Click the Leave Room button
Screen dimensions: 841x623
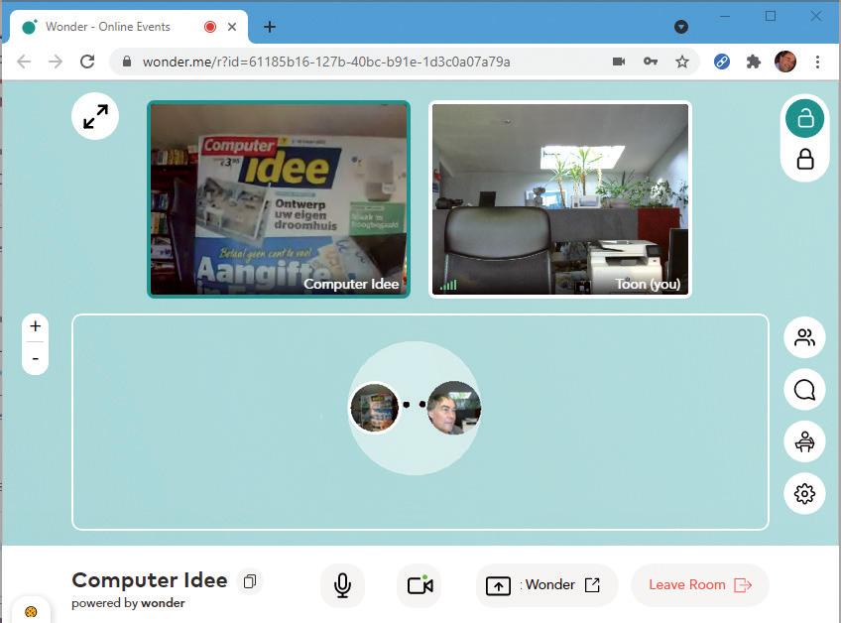click(x=700, y=585)
